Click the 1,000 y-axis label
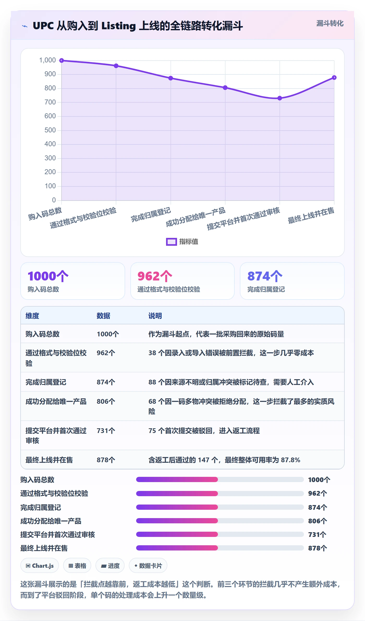Screen dimensions: 365x621 point(47,60)
